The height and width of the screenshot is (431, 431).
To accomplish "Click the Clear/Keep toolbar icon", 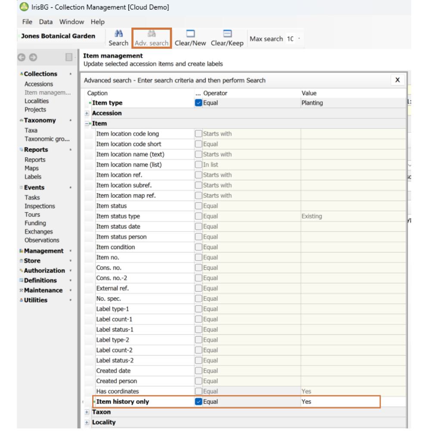I will 227,34.
